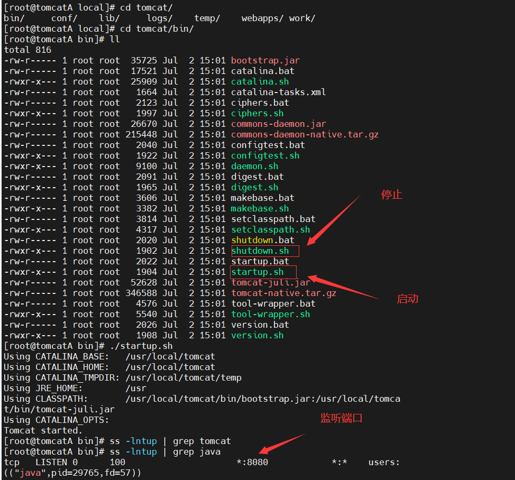The image size is (515, 480).
Task: Select the file size 346588
Action: click(141, 293)
